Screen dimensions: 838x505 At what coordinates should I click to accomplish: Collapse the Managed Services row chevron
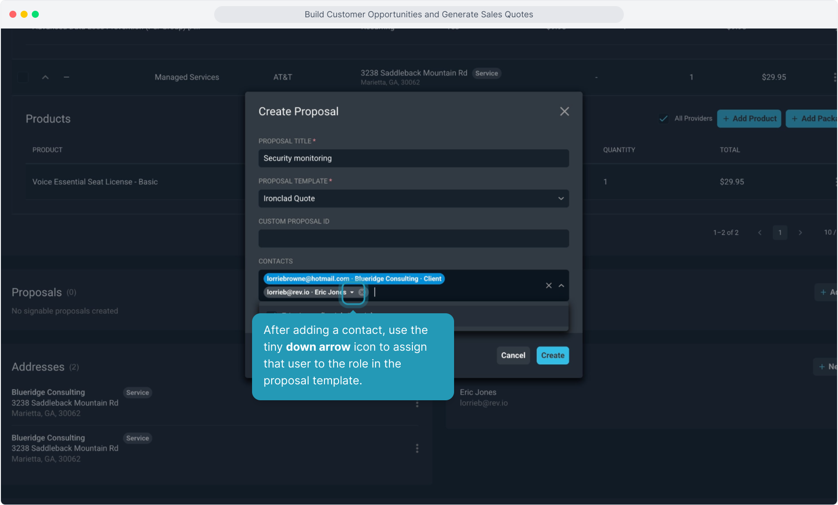(45, 77)
